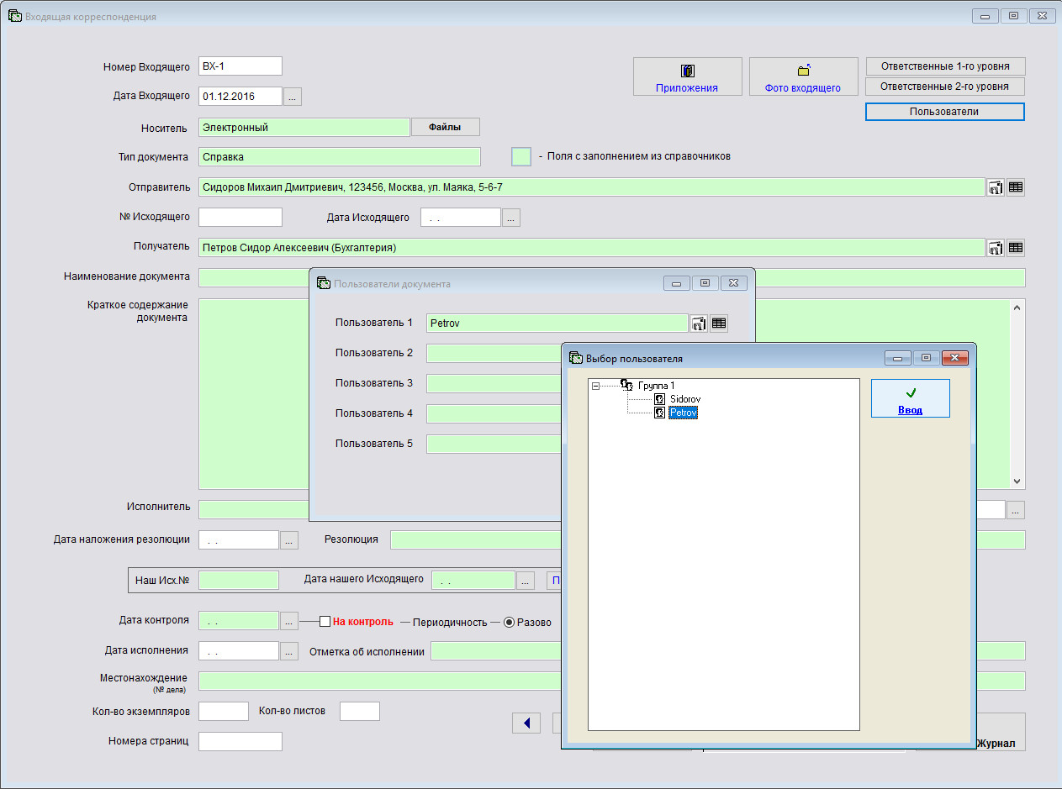
Task: Open date picker for Дата Исходящего
Action: tap(511, 218)
